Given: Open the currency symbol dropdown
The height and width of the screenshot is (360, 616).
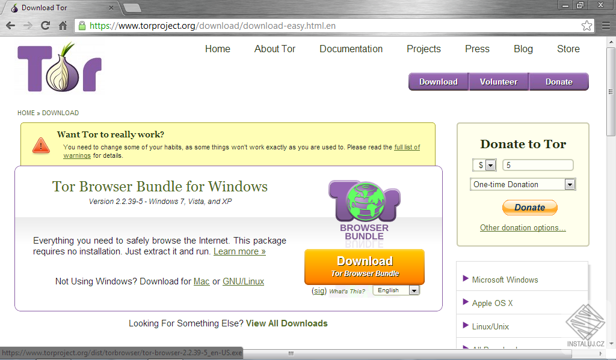Looking at the screenshot, I should [485, 166].
